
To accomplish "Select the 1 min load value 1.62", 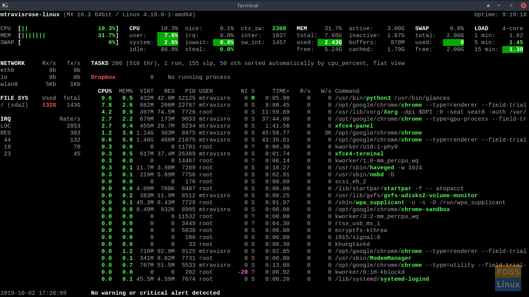I will point(516,36).
